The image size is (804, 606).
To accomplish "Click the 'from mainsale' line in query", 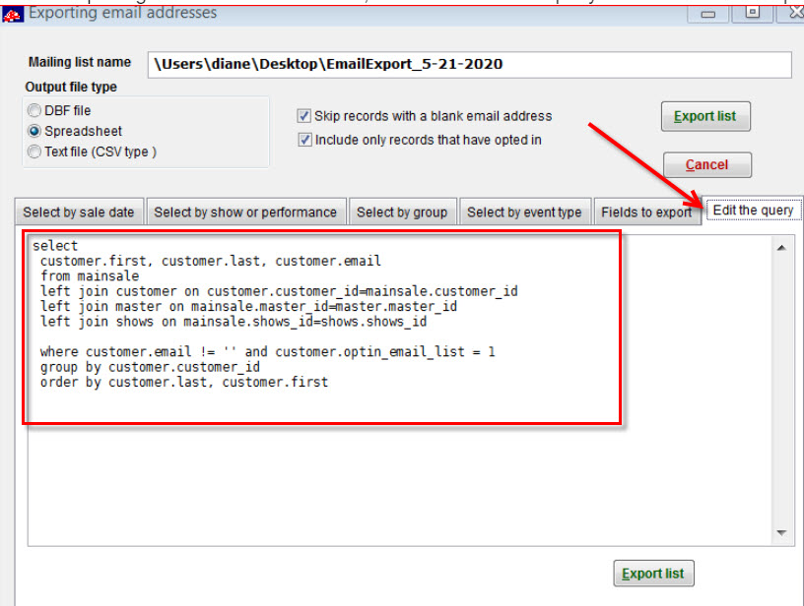I will pos(90,276).
